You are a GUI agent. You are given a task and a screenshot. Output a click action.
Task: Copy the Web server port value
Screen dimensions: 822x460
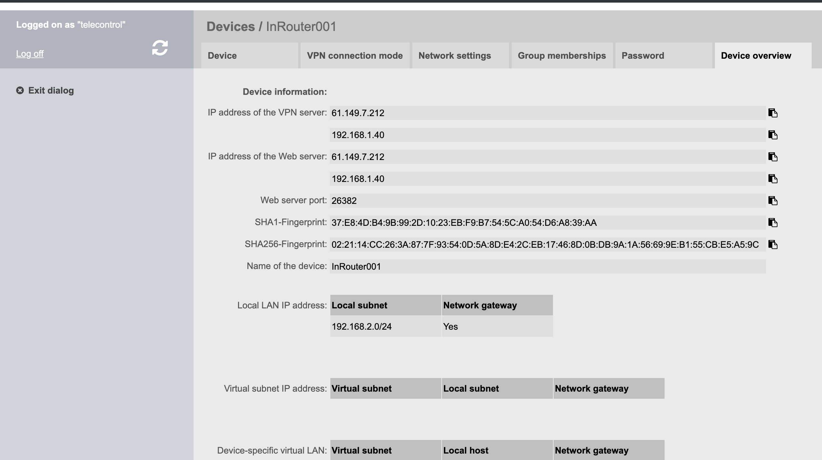[x=773, y=201]
